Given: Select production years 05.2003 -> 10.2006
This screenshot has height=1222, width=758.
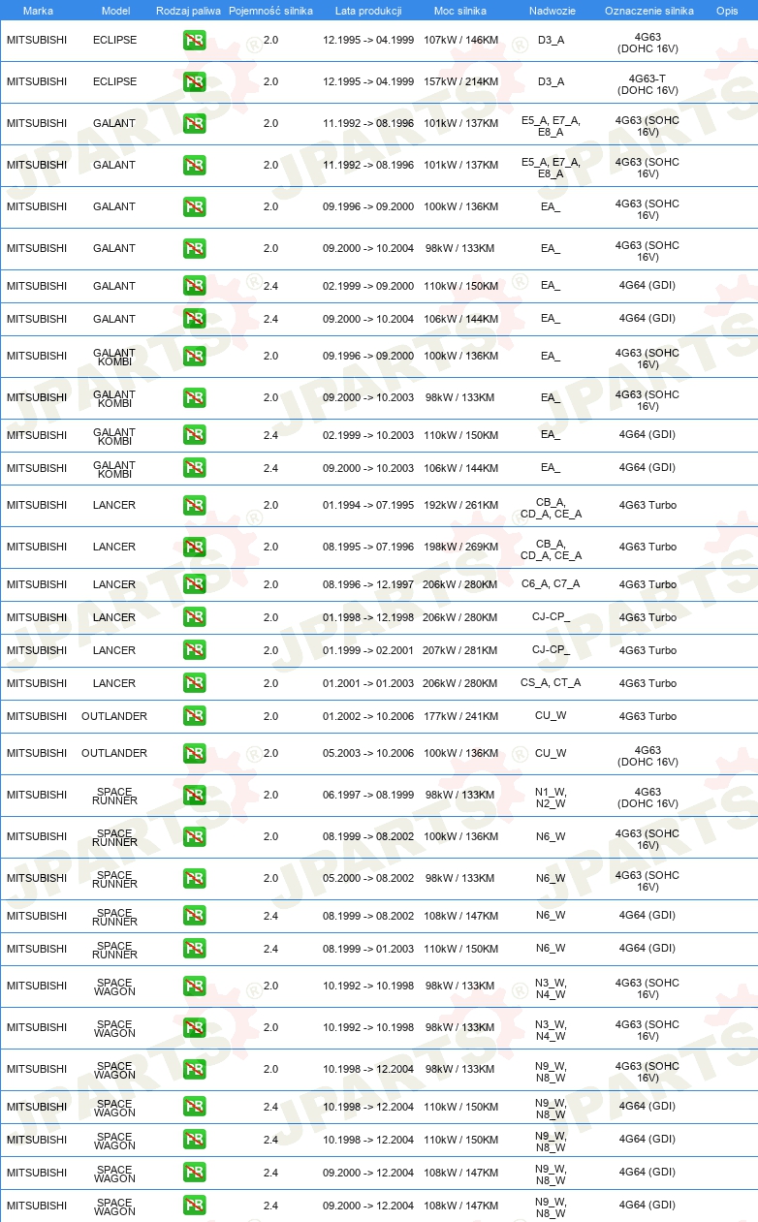Looking at the screenshot, I should 368,753.
